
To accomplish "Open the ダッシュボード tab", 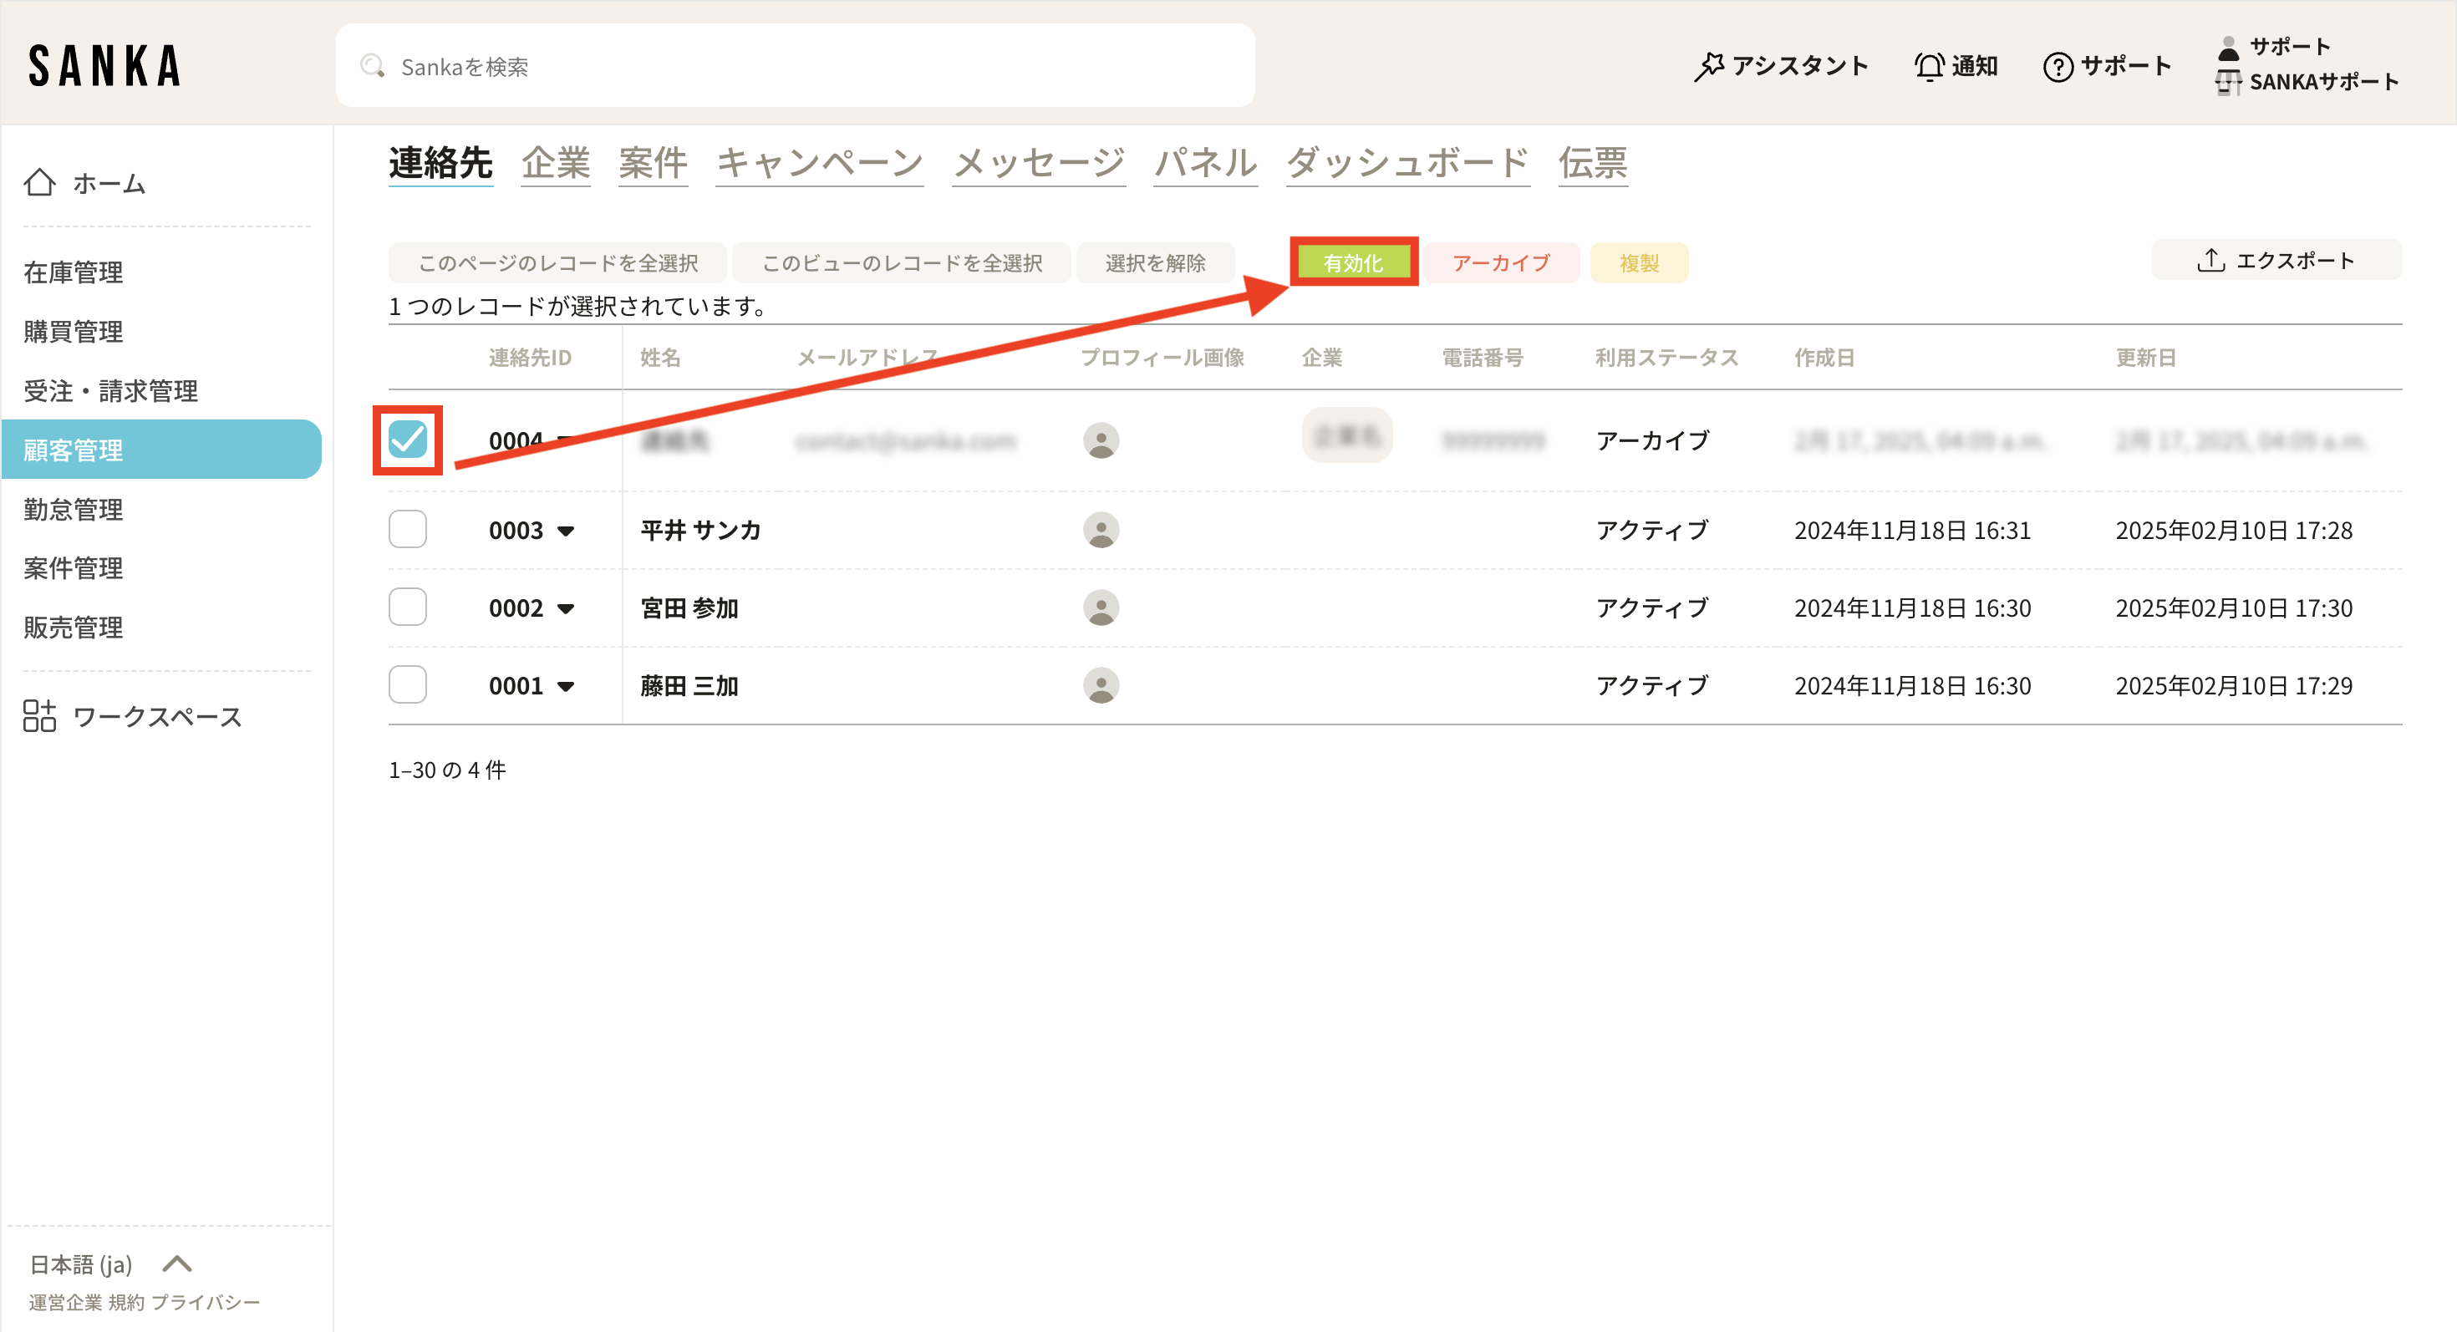I will 1407,163.
